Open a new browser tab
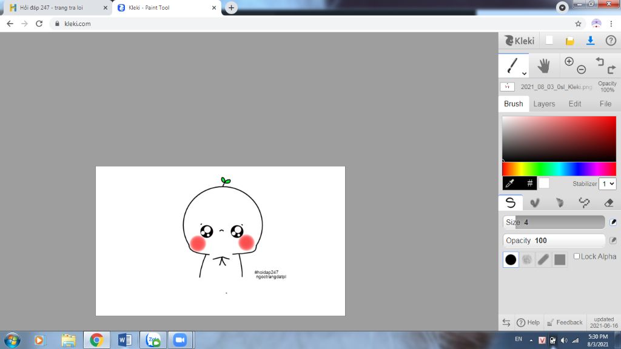 (231, 7)
